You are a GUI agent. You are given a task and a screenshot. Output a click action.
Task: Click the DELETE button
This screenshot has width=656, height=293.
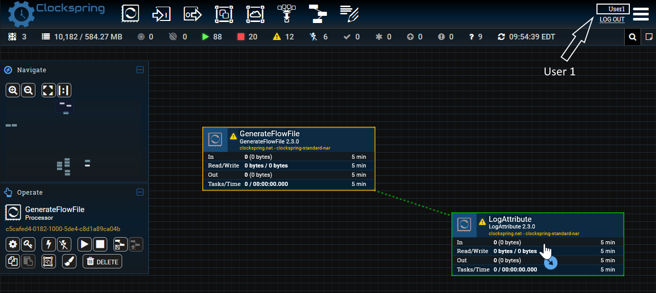coord(103,261)
